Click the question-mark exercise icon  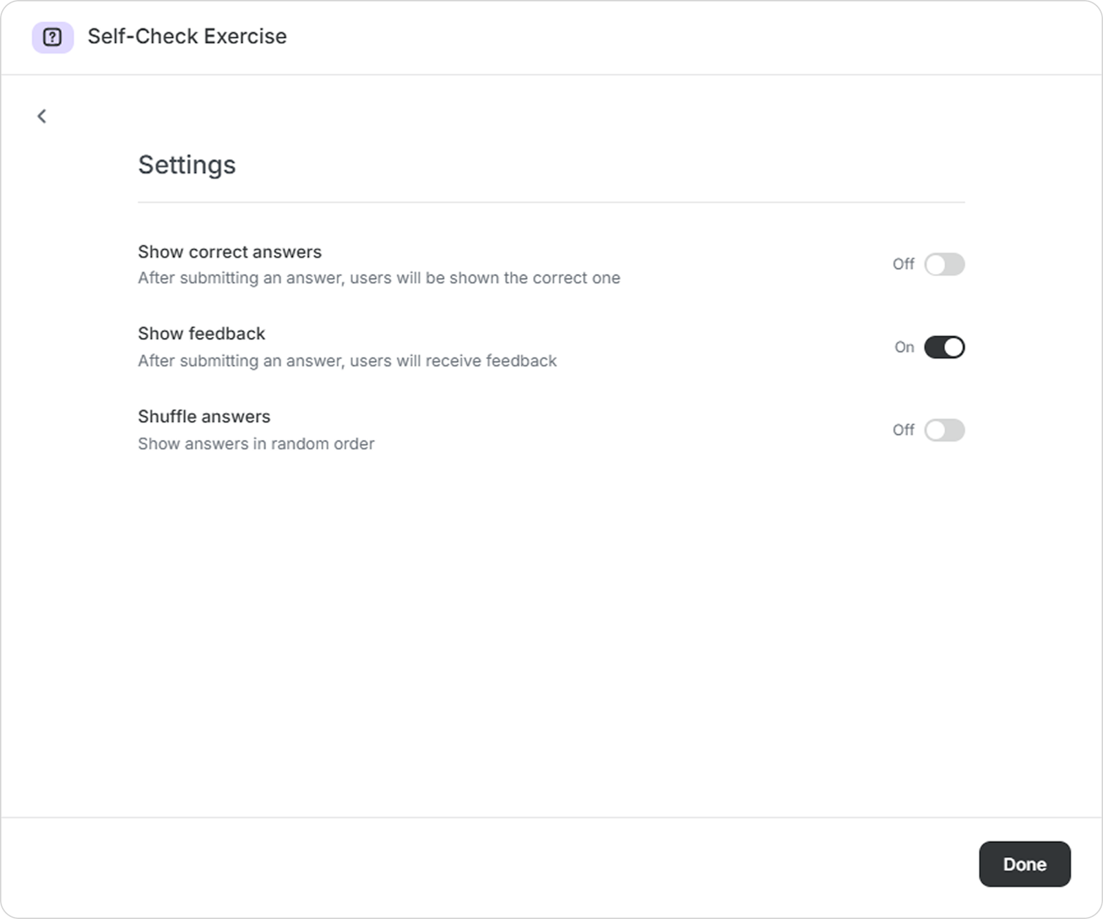click(x=52, y=37)
